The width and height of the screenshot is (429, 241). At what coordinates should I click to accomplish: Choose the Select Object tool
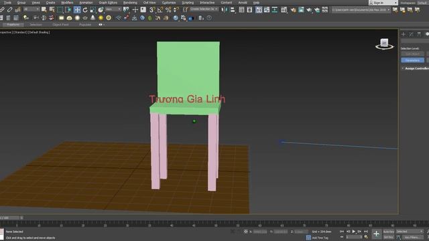pos(44,10)
